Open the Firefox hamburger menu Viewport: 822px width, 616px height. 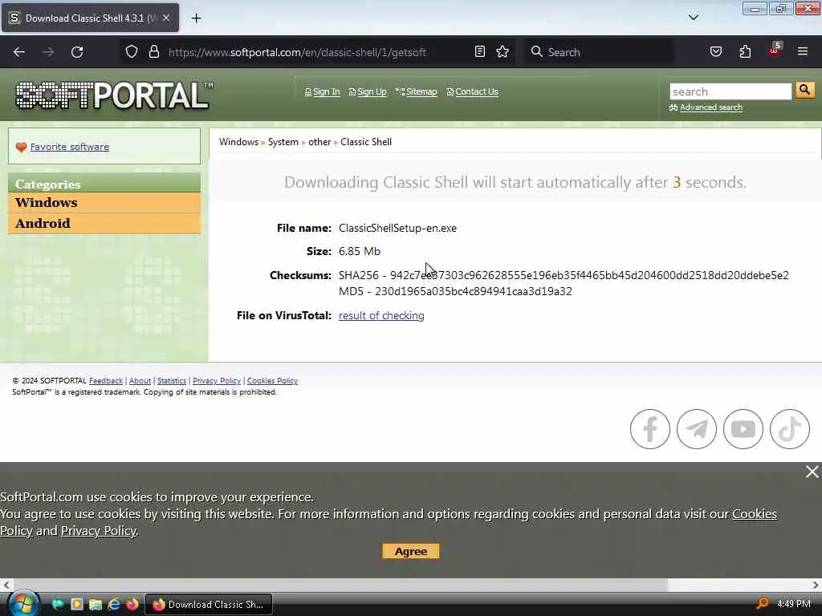(x=803, y=51)
